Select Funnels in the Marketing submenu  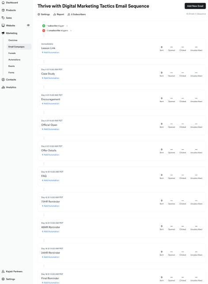(x=12, y=53)
